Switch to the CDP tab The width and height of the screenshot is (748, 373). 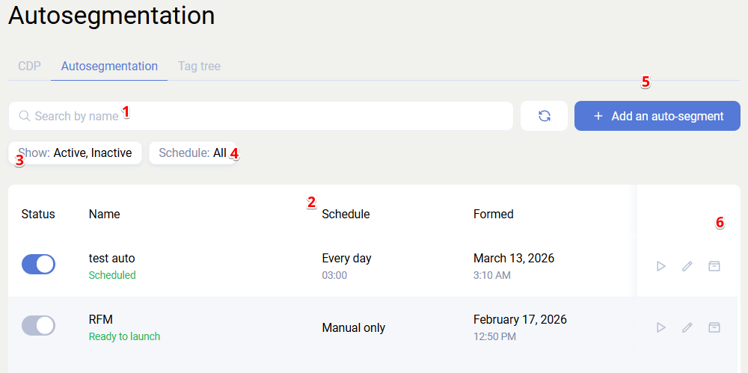[29, 66]
